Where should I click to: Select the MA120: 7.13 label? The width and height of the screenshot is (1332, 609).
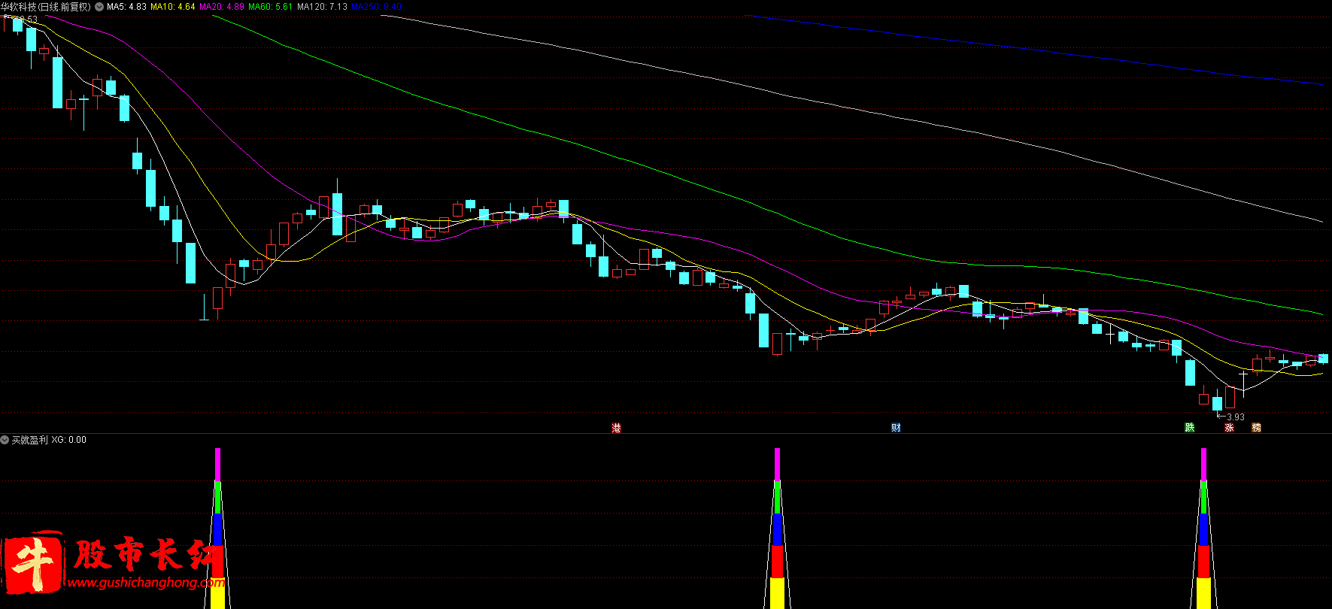click(x=322, y=7)
